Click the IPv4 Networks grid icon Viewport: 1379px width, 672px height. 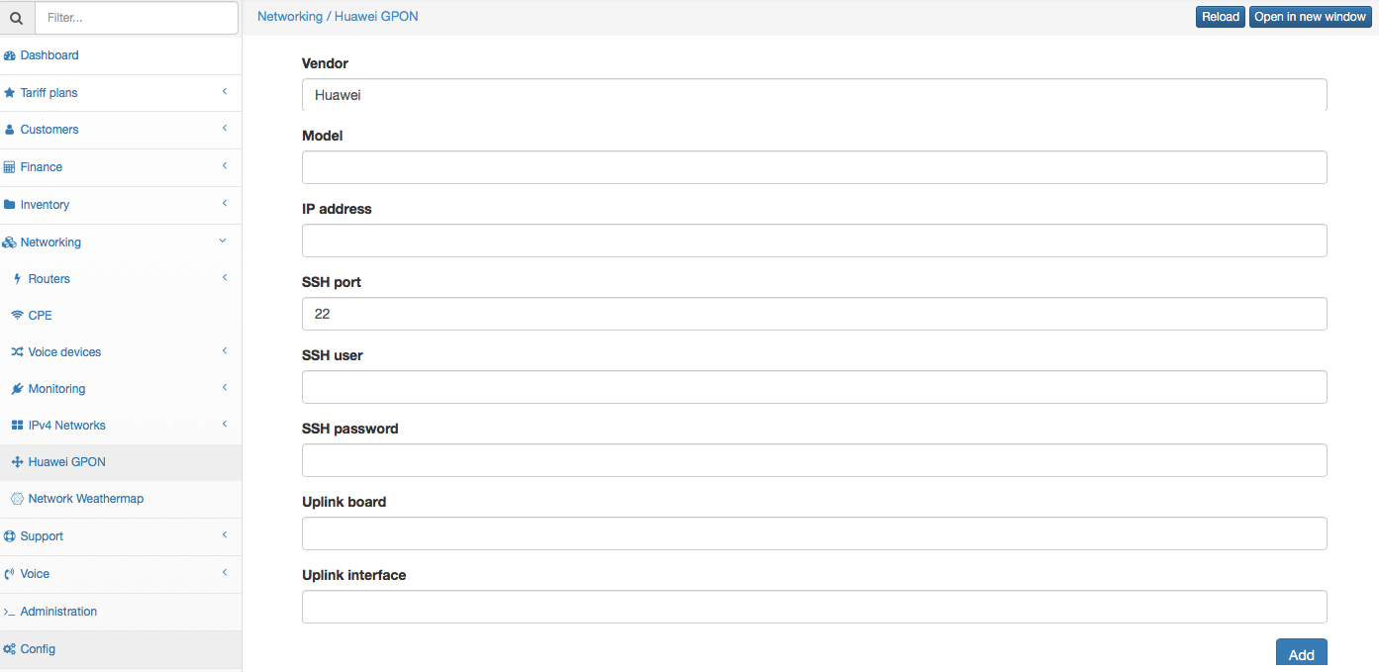coord(17,426)
